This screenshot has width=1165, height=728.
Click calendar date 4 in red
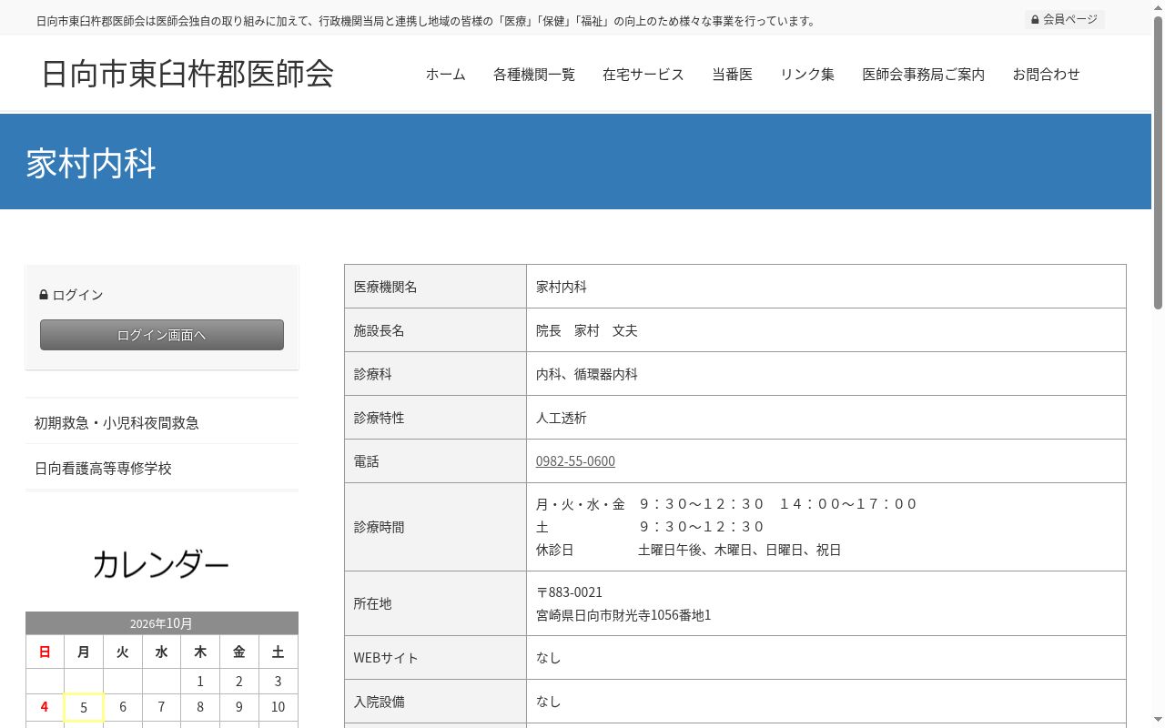pyautogui.click(x=45, y=707)
